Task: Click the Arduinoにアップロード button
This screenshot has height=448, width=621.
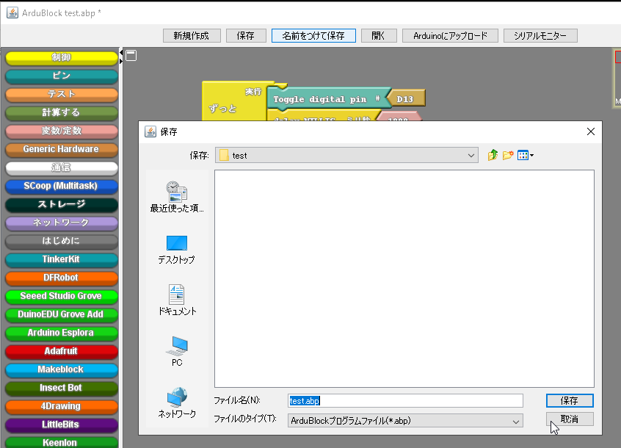Action: click(450, 35)
